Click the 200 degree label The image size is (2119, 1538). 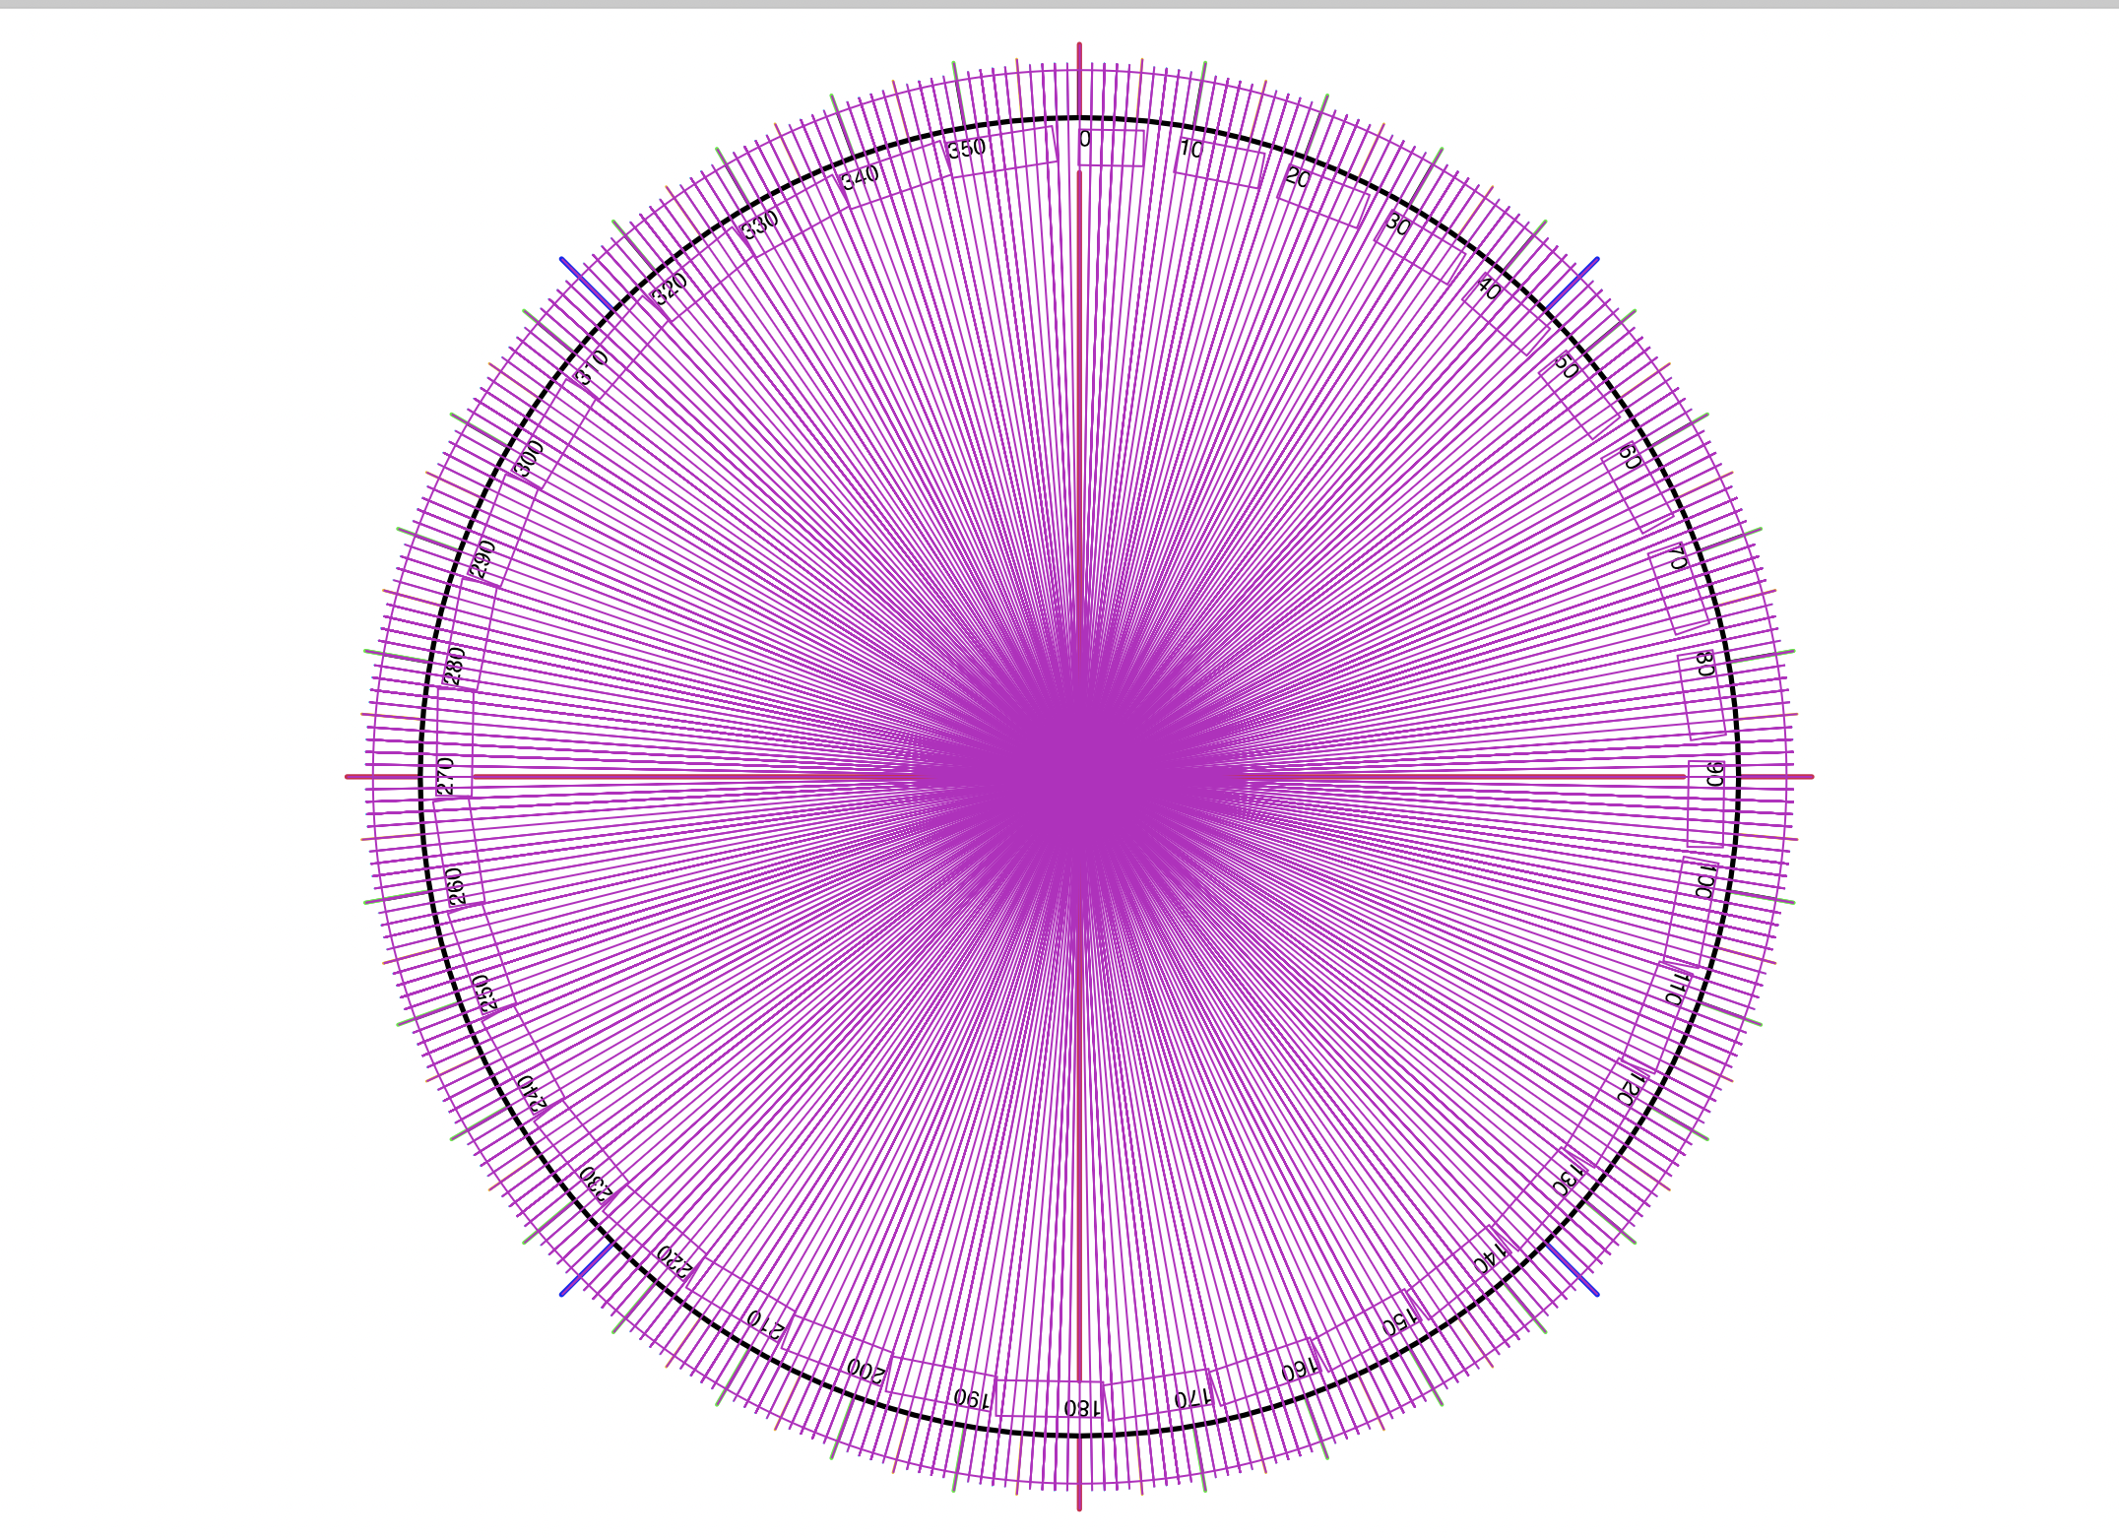tap(866, 1369)
